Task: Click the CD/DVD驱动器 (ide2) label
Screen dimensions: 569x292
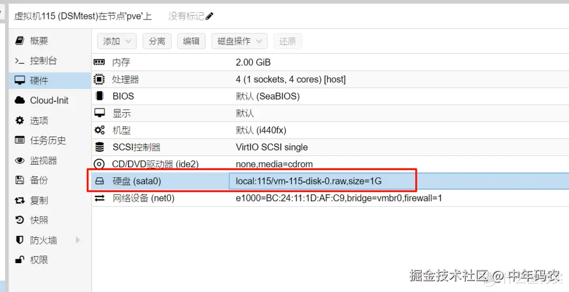Action: (155, 164)
